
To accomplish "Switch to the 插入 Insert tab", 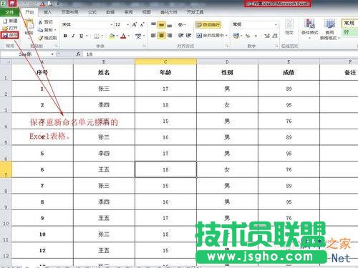I will point(47,12).
